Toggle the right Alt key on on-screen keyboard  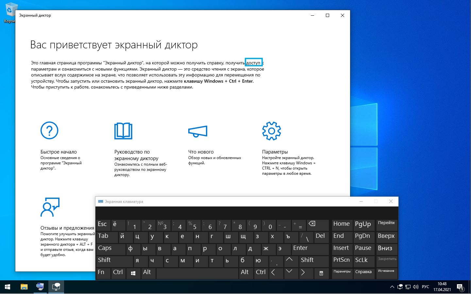click(246, 273)
